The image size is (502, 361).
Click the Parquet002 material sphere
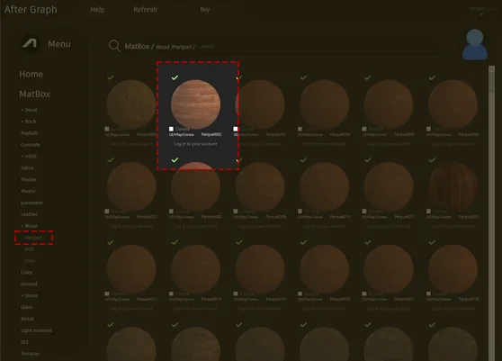coord(195,104)
